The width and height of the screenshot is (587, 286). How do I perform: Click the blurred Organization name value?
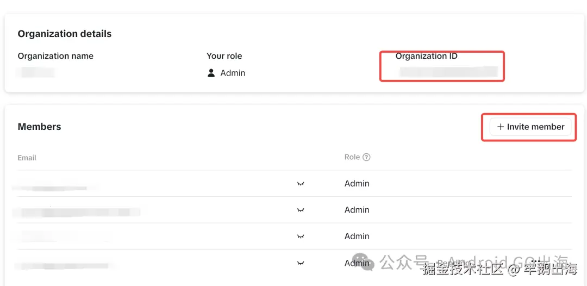coord(36,72)
